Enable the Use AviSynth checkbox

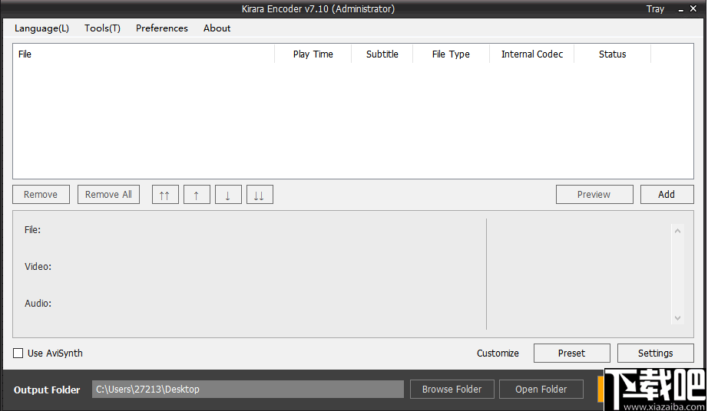tap(18, 353)
